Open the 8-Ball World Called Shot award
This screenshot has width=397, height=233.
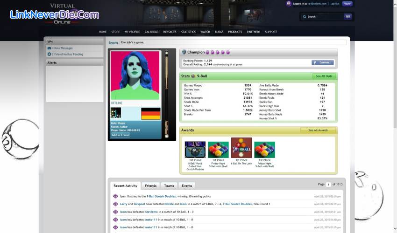click(x=195, y=150)
